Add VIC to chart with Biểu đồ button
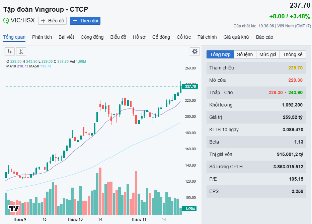 52,21
